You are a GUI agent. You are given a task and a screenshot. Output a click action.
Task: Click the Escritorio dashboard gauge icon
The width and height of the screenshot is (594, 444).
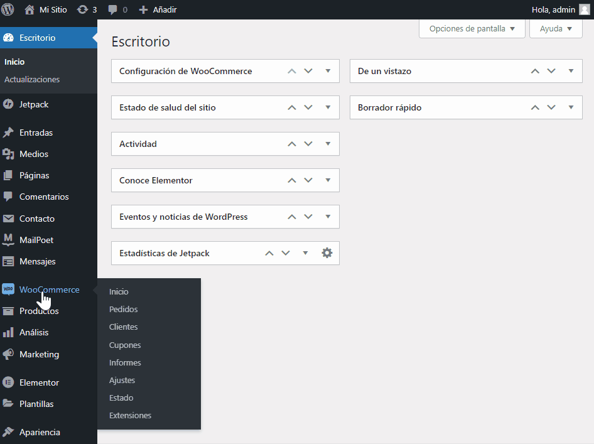coord(8,38)
